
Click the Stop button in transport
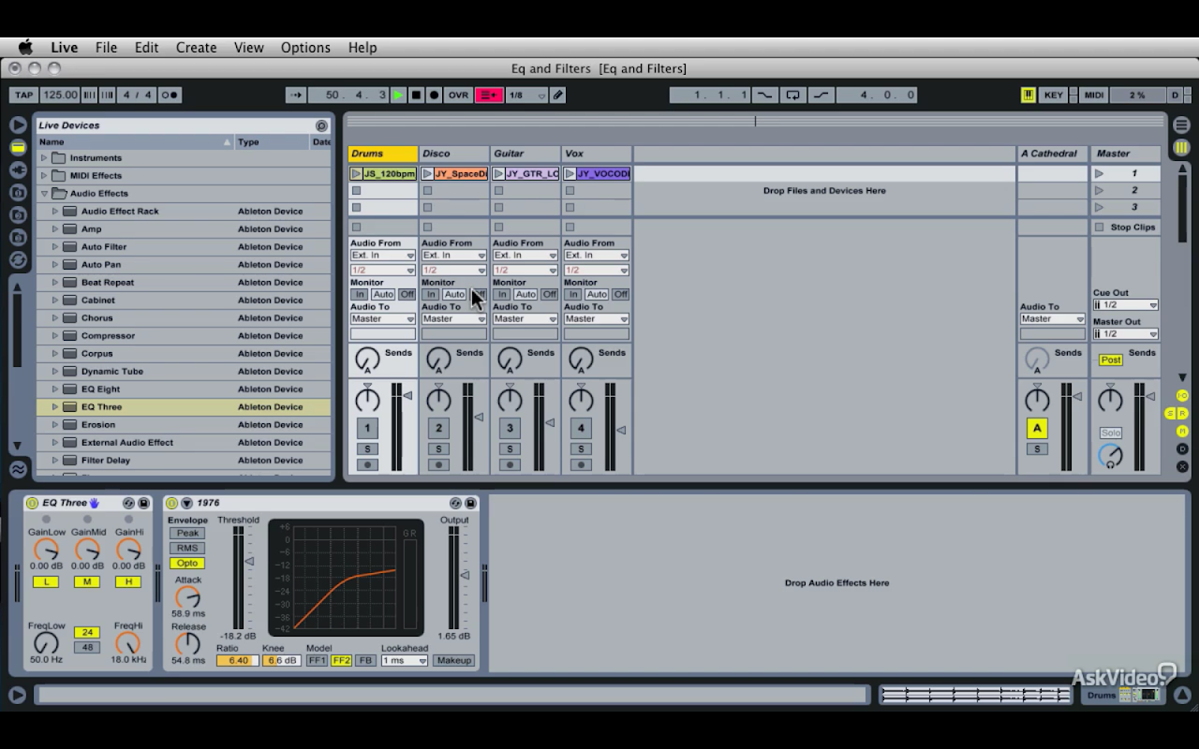click(416, 95)
